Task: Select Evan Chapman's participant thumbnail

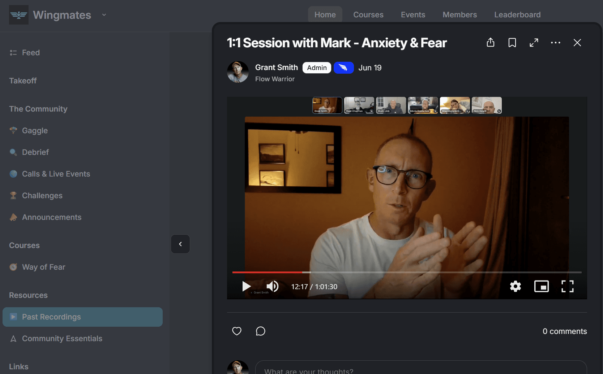Action: tap(359, 105)
